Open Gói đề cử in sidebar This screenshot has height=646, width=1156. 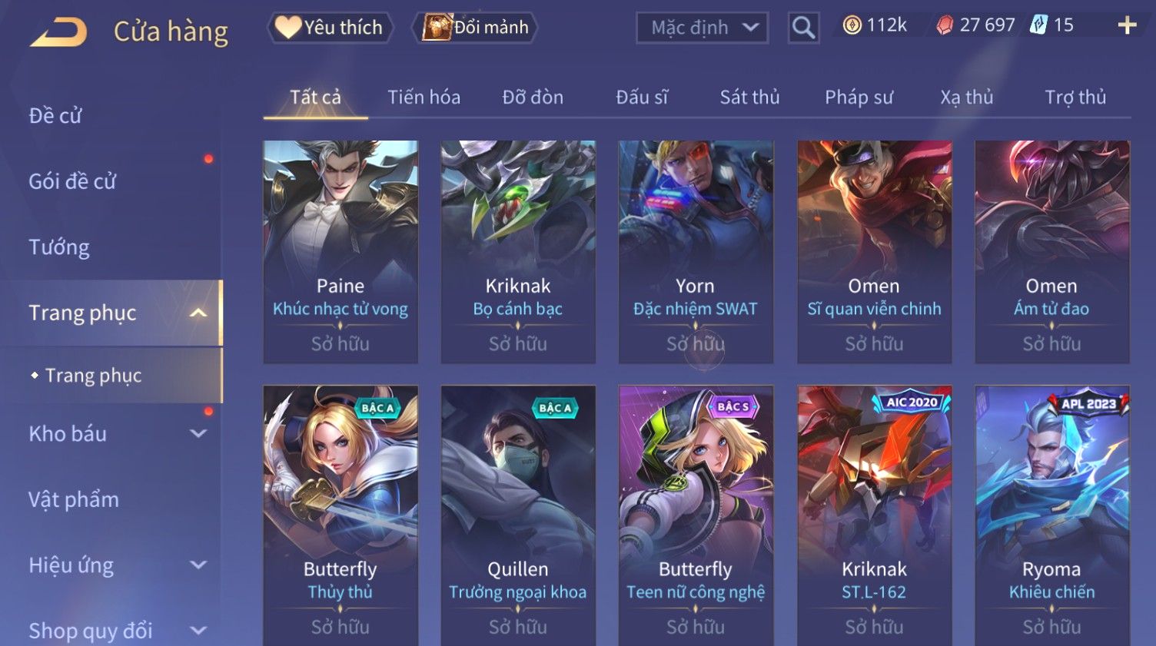72,181
